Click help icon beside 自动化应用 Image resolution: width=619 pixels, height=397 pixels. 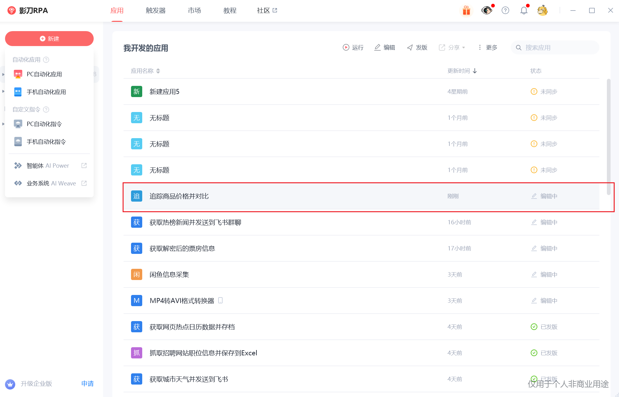(46, 60)
